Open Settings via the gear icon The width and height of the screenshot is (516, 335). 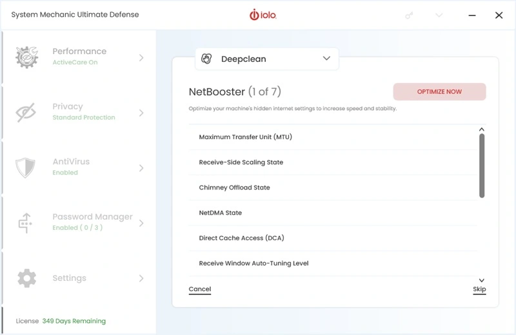[x=26, y=278]
